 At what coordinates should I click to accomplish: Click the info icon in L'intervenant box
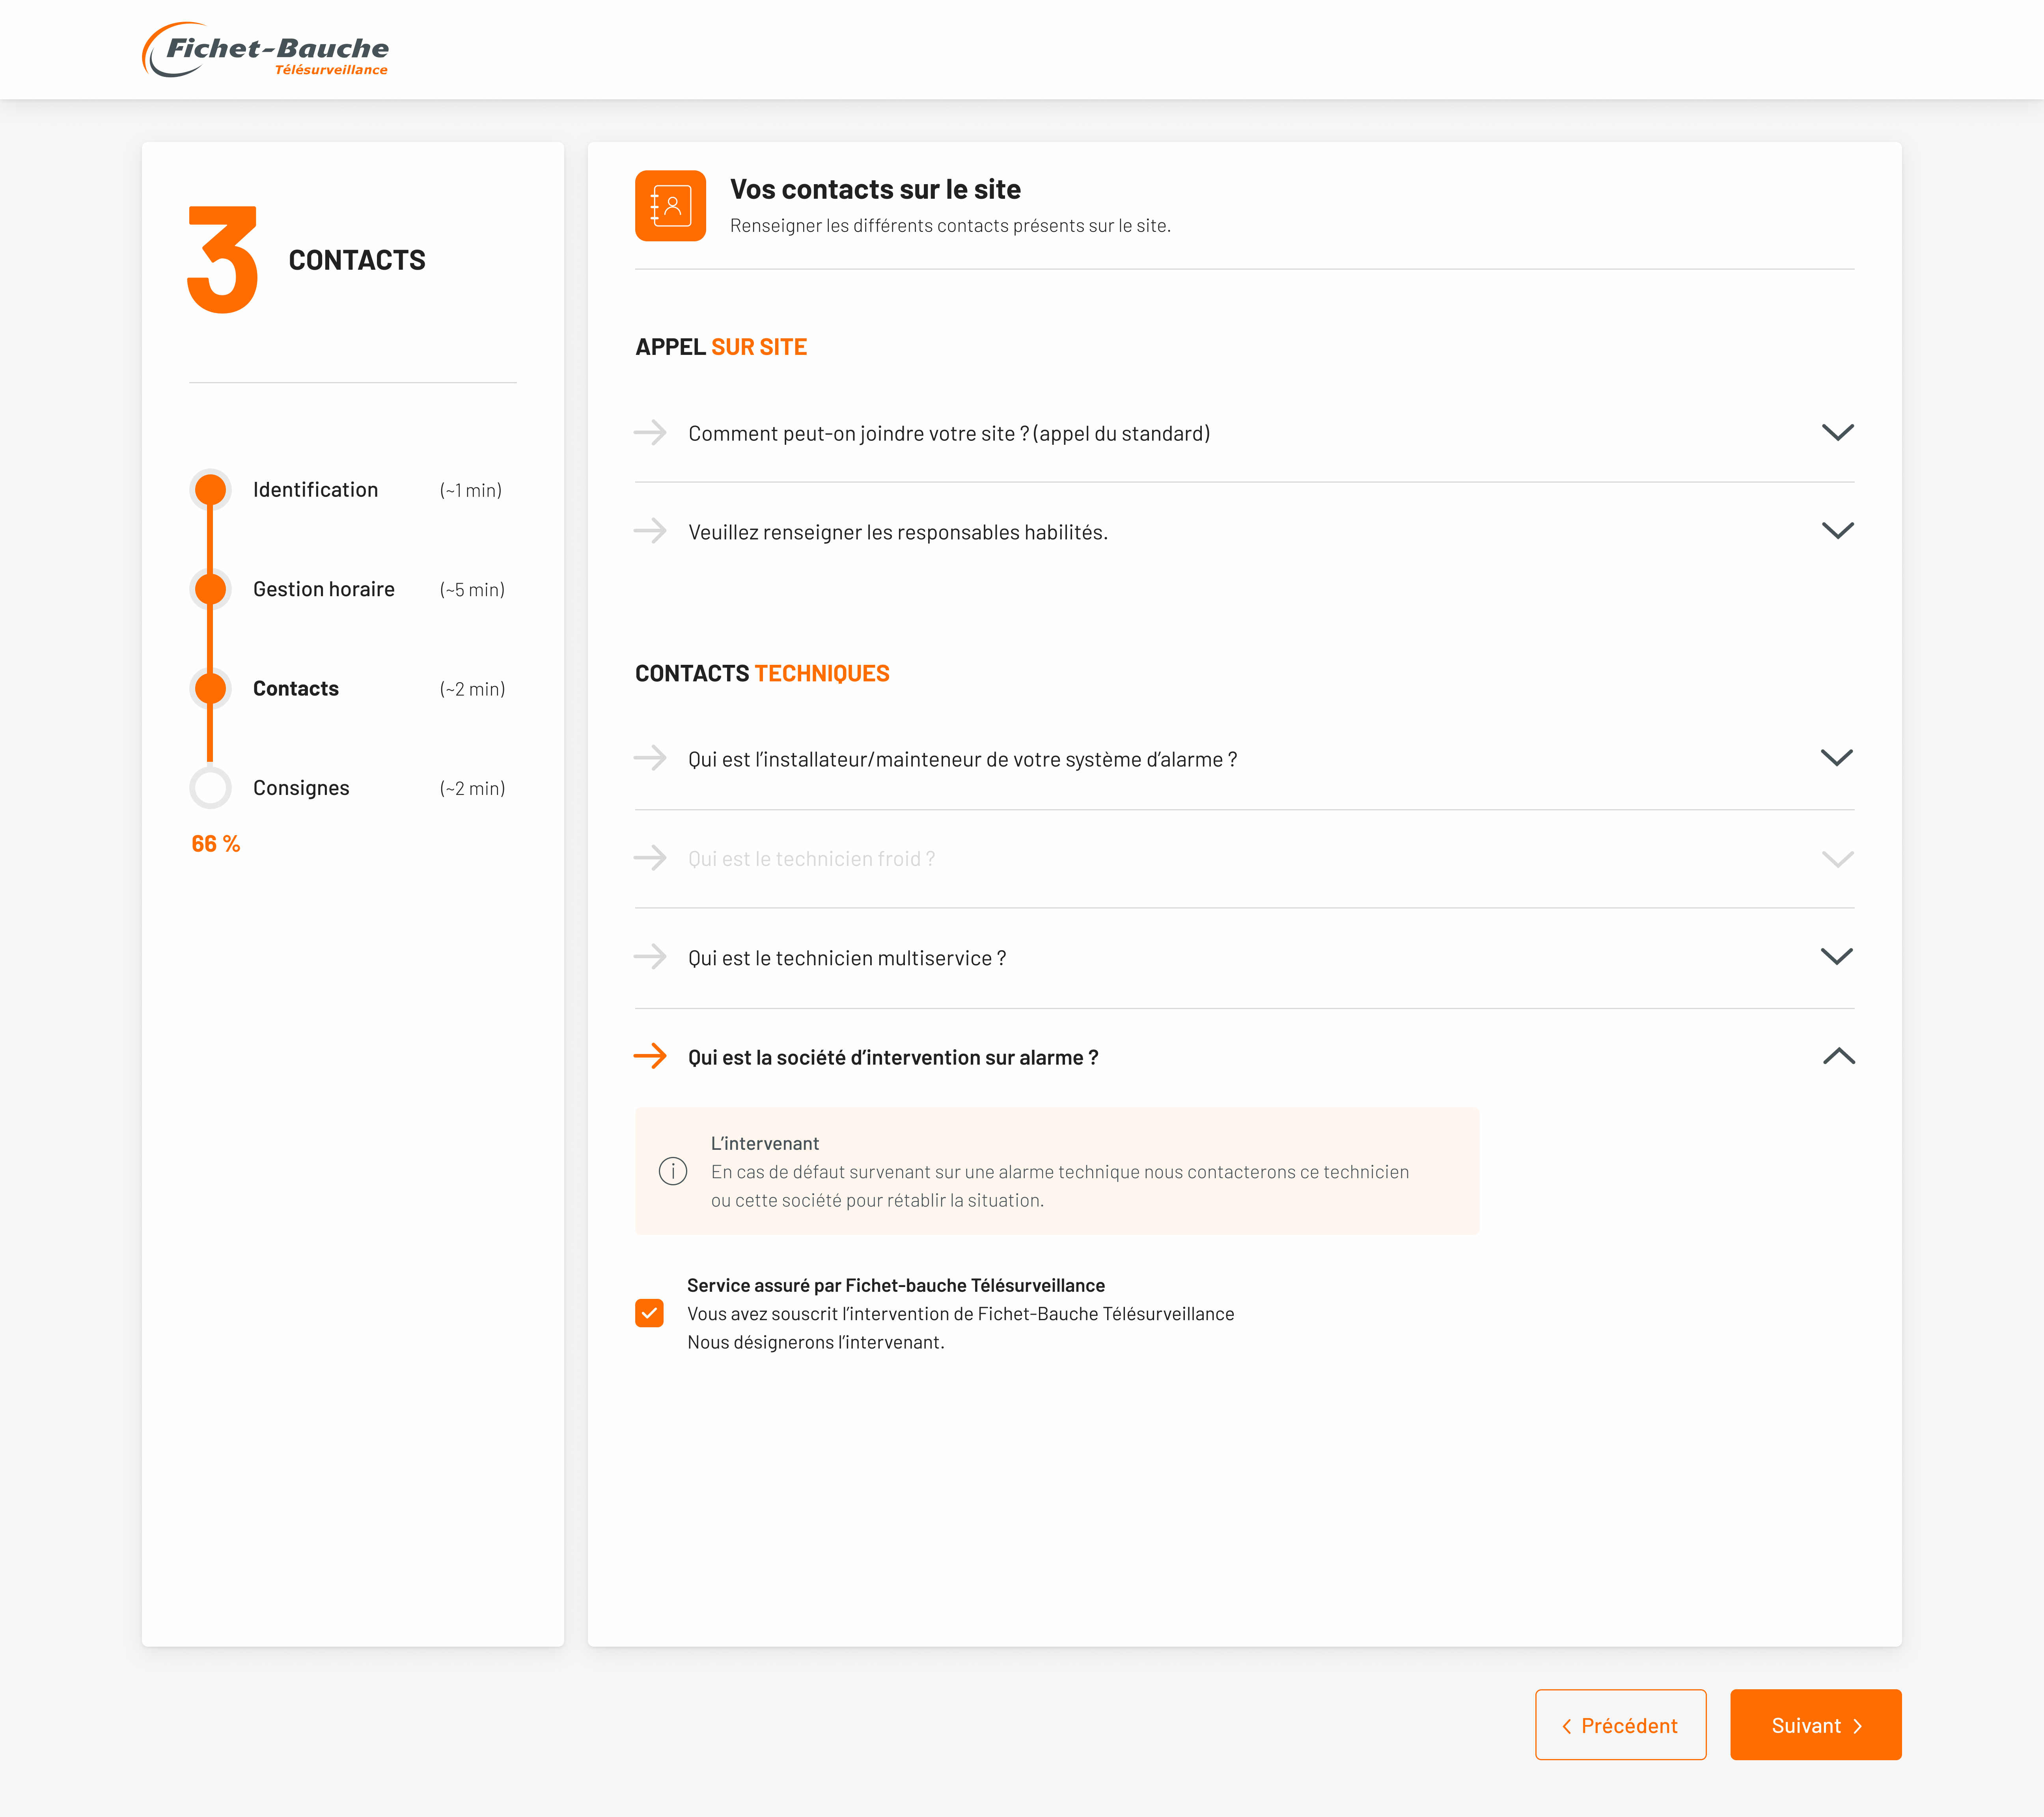[673, 1171]
